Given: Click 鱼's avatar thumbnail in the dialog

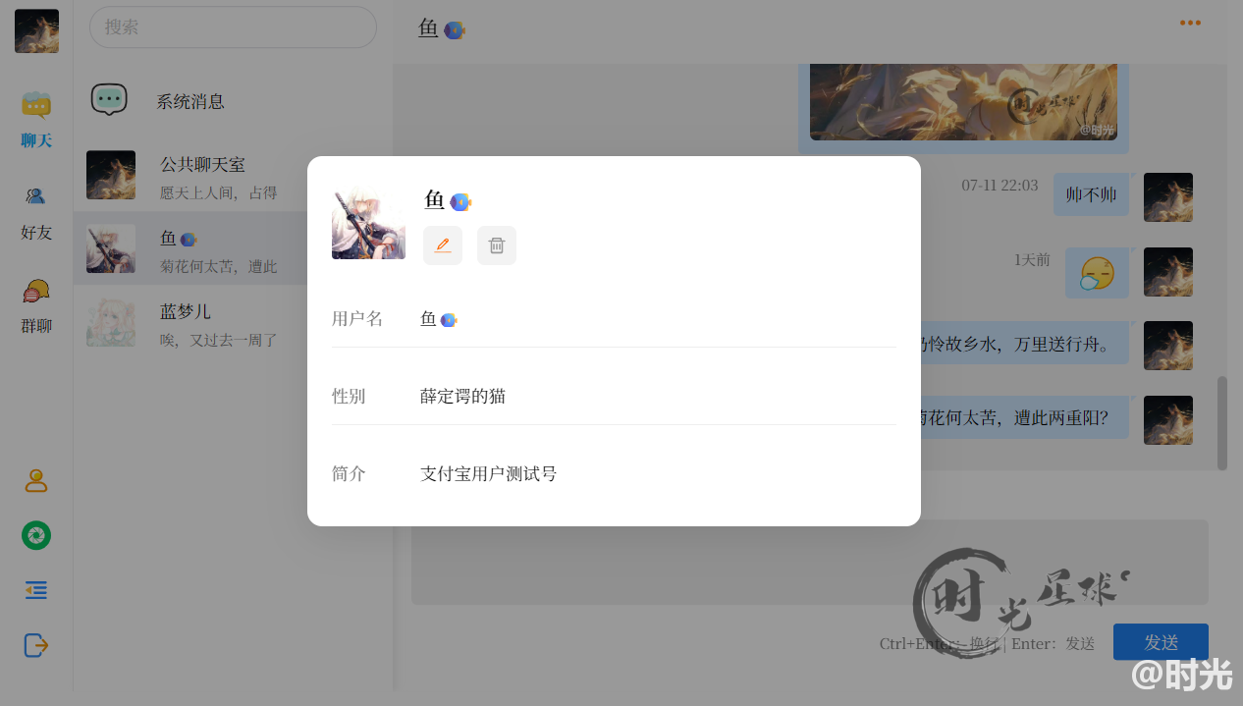Looking at the screenshot, I should point(368,223).
